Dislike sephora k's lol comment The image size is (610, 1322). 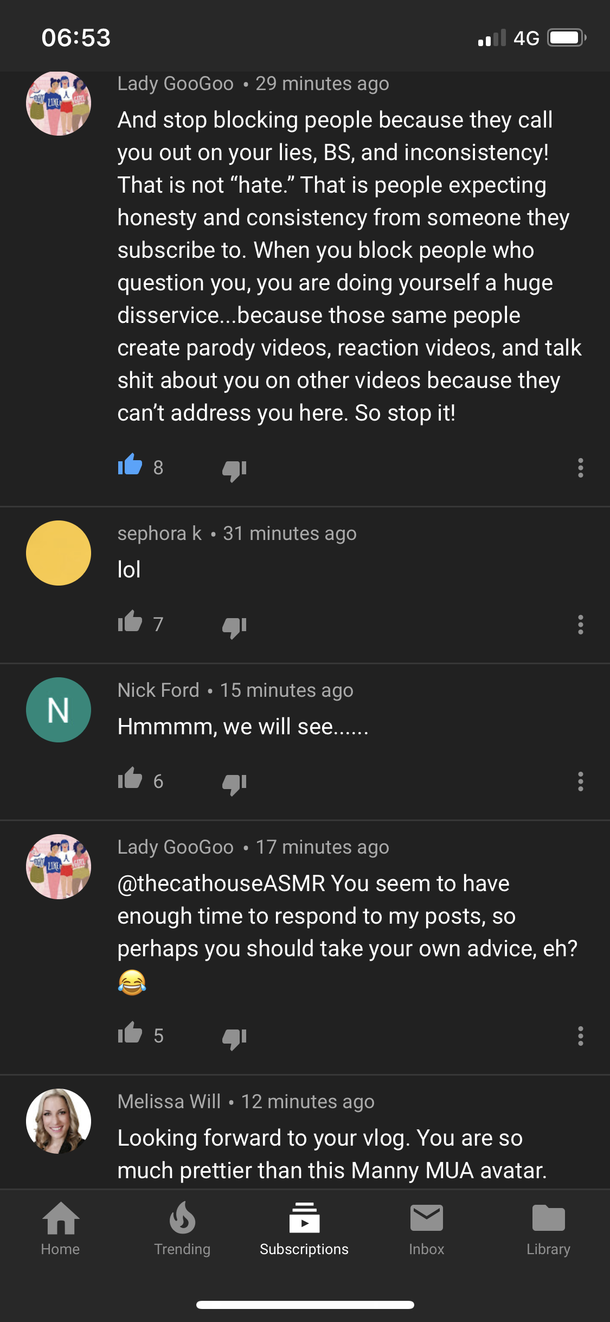click(x=234, y=627)
